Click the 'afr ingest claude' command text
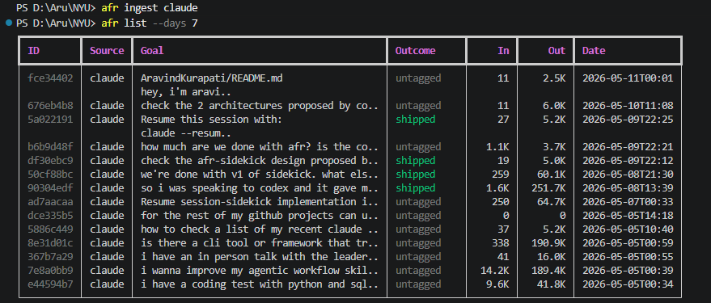The image size is (711, 303). coord(150,8)
